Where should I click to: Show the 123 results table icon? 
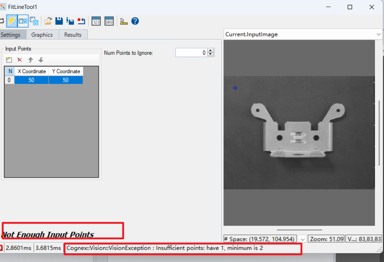pyautogui.click(x=96, y=21)
